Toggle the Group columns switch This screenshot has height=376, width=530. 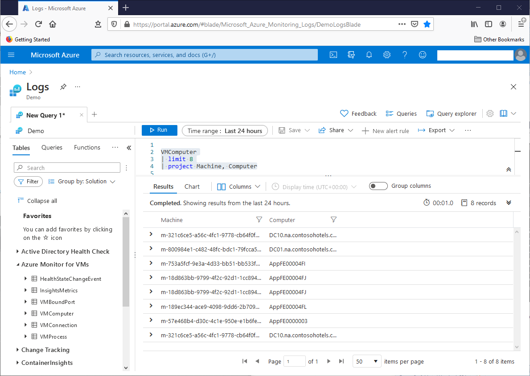point(378,186)
